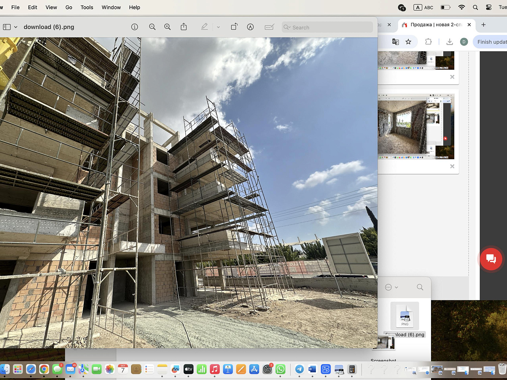The width and height of the screenshot is (507, 380).
Task: Open the download (6).png file thumbnail
Action: click(x=405, y=316)
